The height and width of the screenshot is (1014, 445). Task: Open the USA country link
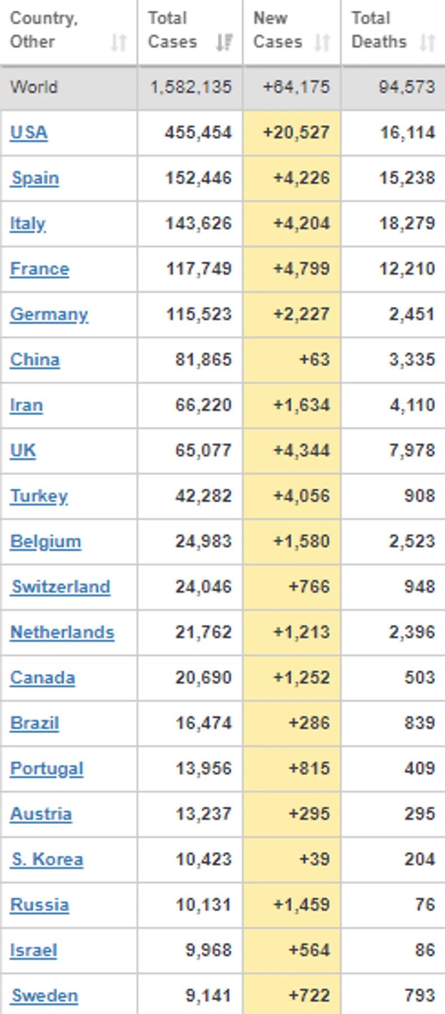pyautogui.click(x=29, y=132)
